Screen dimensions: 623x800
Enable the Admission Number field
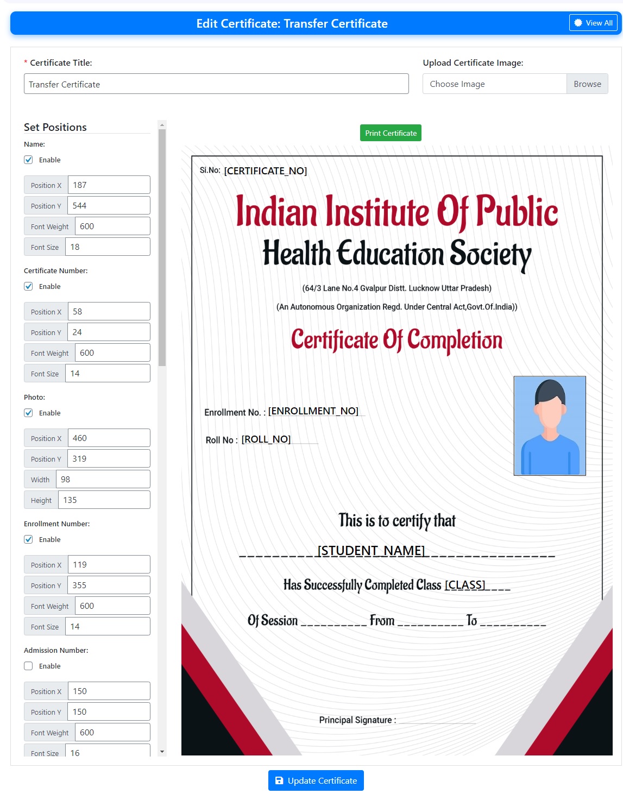point(28,665)
